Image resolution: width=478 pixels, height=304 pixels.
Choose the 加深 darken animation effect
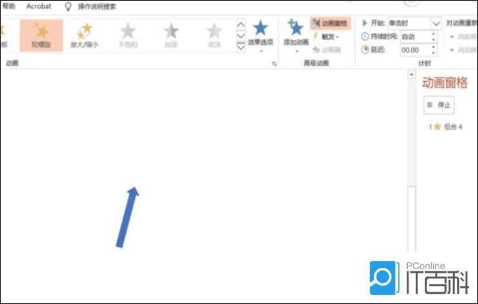[171, 35]
